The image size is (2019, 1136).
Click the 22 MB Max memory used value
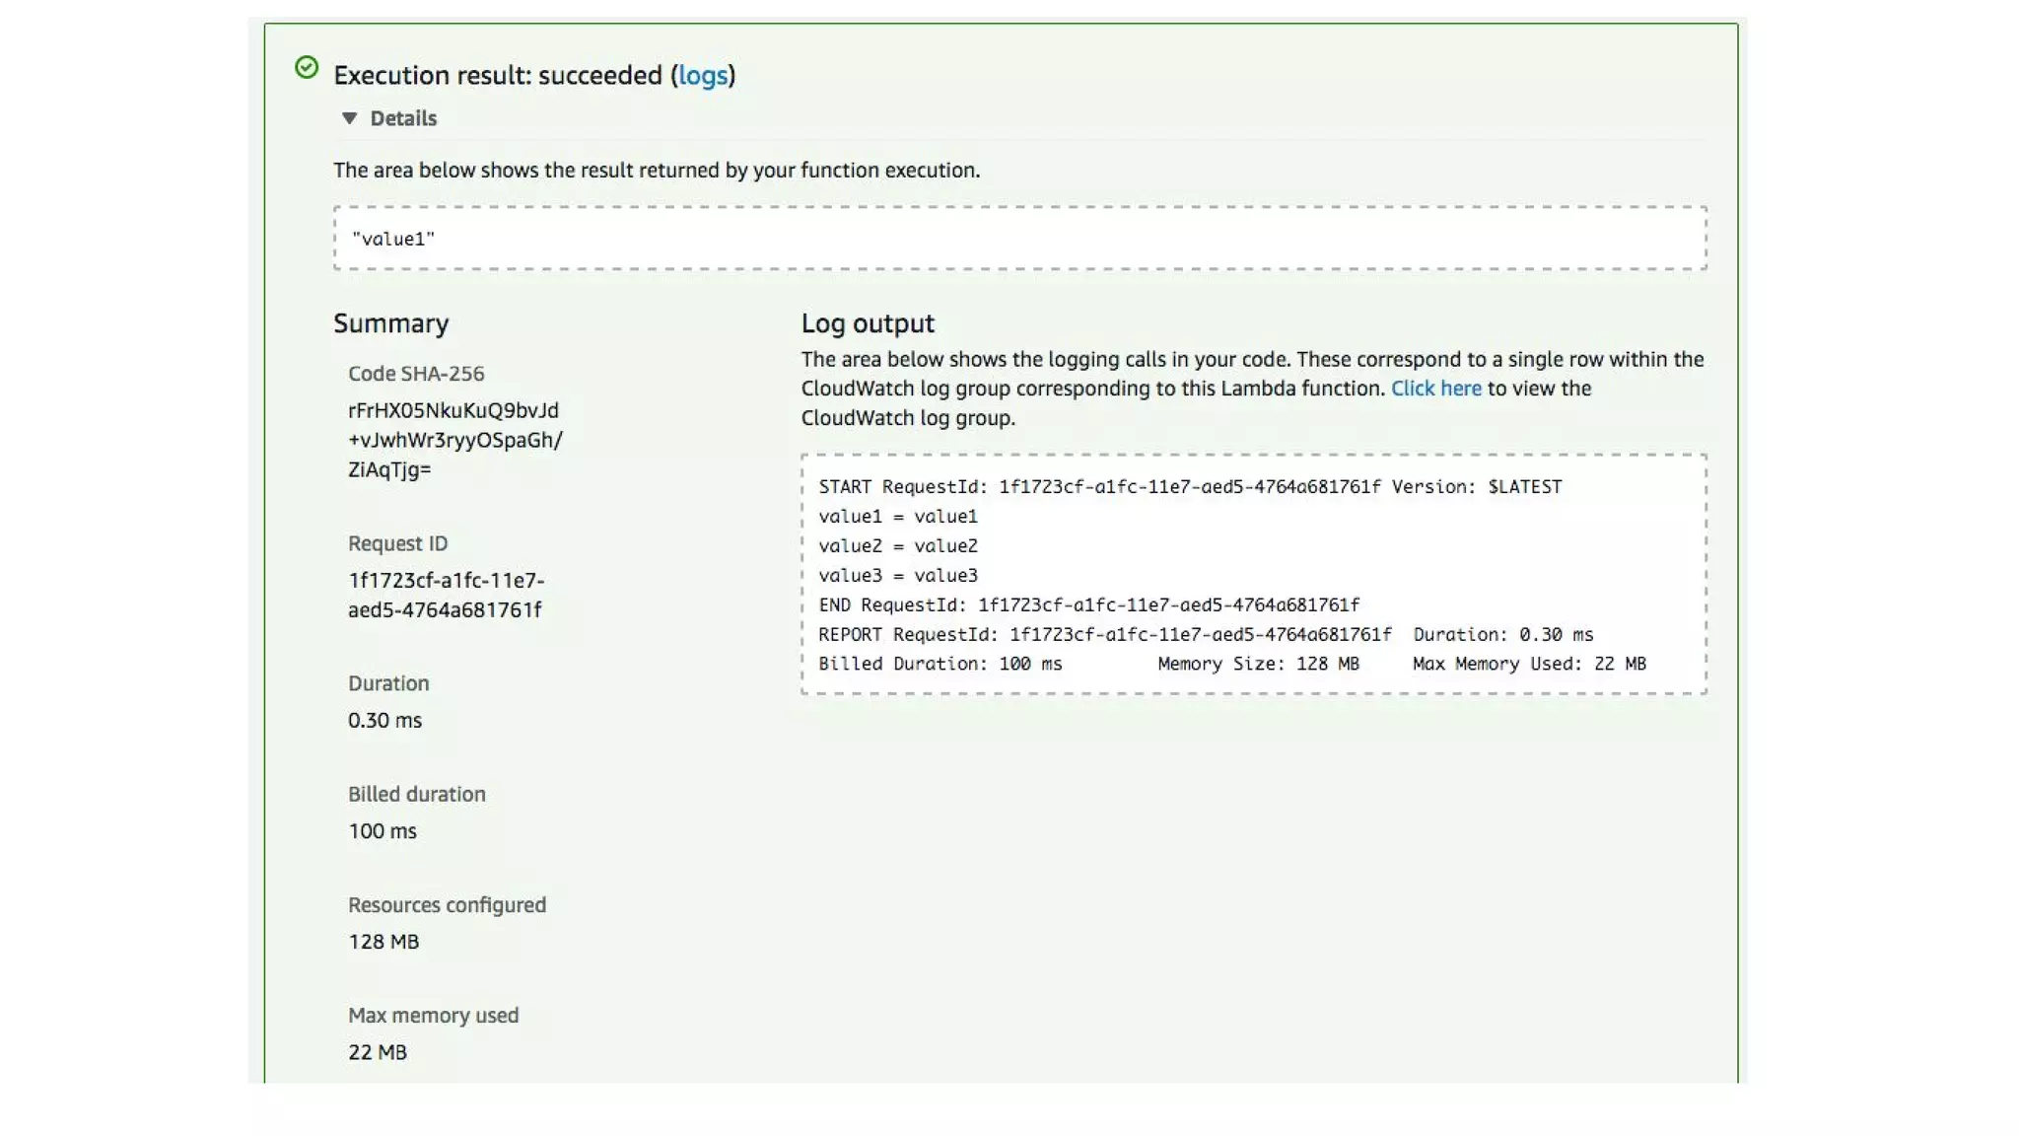pyautogui.click(x=378, y=1051)
